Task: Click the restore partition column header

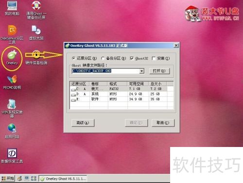Action: tap(80, 84)
